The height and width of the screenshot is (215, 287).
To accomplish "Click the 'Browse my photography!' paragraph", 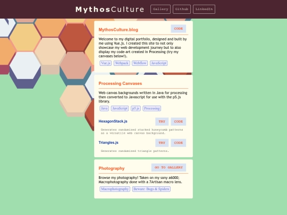I will coord(140,180).
